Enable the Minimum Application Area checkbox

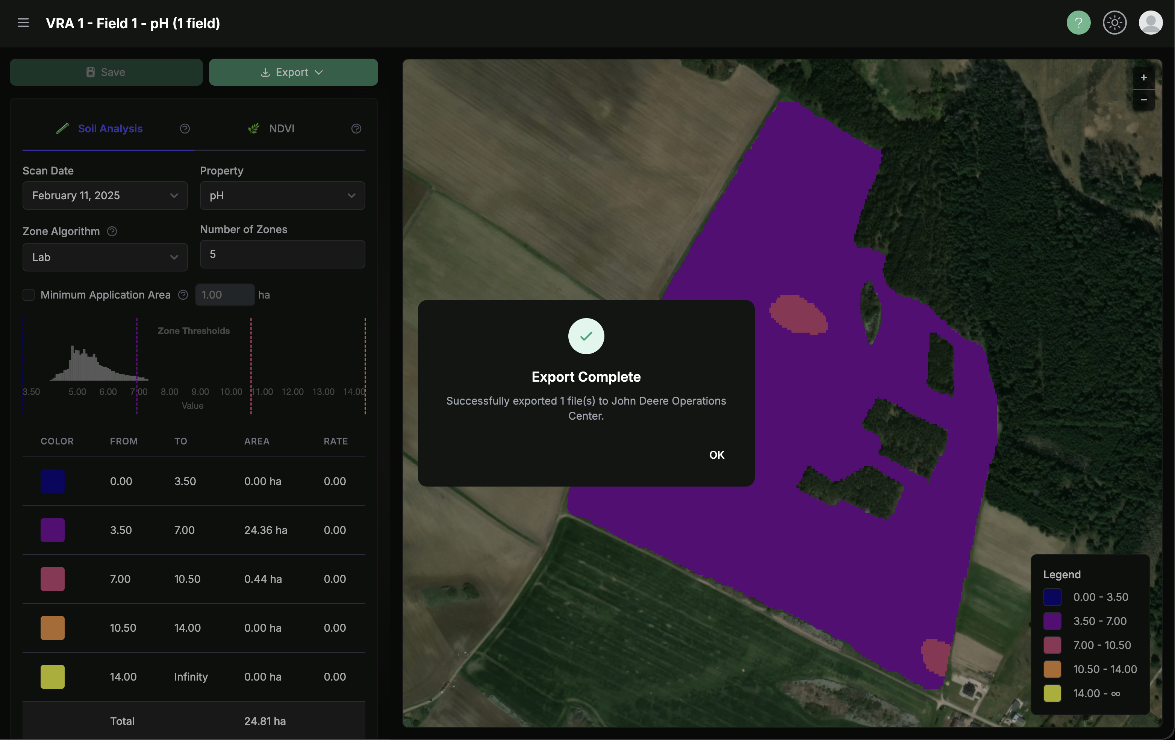coord(29,295)
